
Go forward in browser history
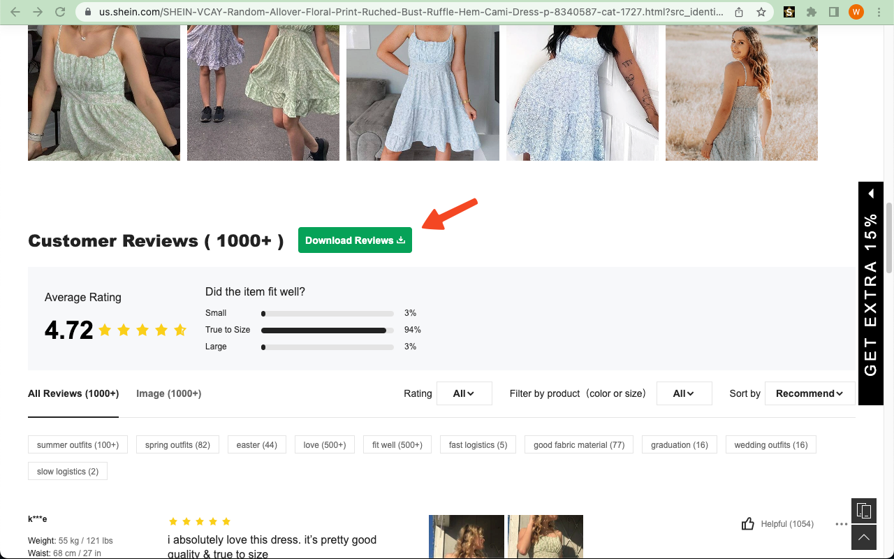point(38,12)
